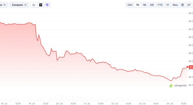Select the 1M time range
This screenshot has height=105, width=193.
coord(145,5)
